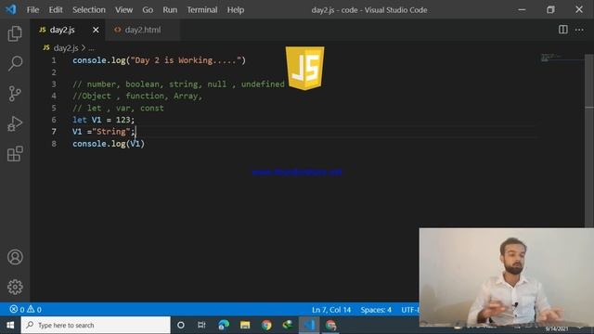594x334 pixels.
Task: Open the Extensions view
Action: coord(15,154)
